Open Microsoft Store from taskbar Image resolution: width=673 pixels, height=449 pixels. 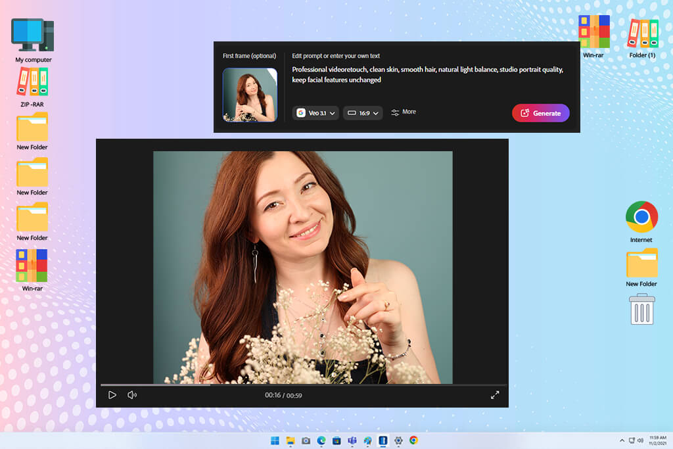coord(337,440)
